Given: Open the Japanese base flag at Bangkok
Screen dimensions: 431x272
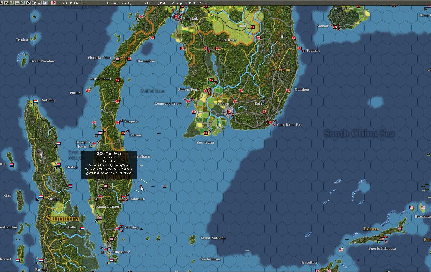Looking at the screenshot, I should coord(176,17).
